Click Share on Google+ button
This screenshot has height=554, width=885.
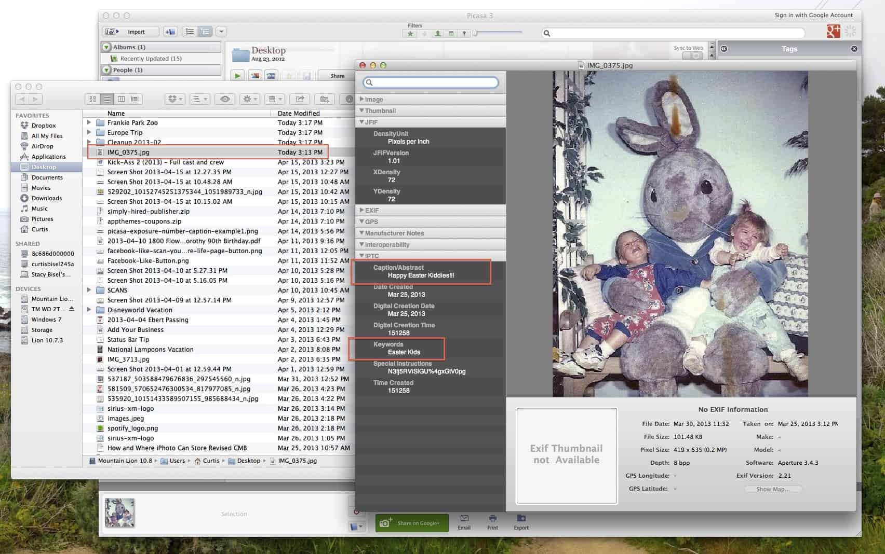tap(411, 523)
